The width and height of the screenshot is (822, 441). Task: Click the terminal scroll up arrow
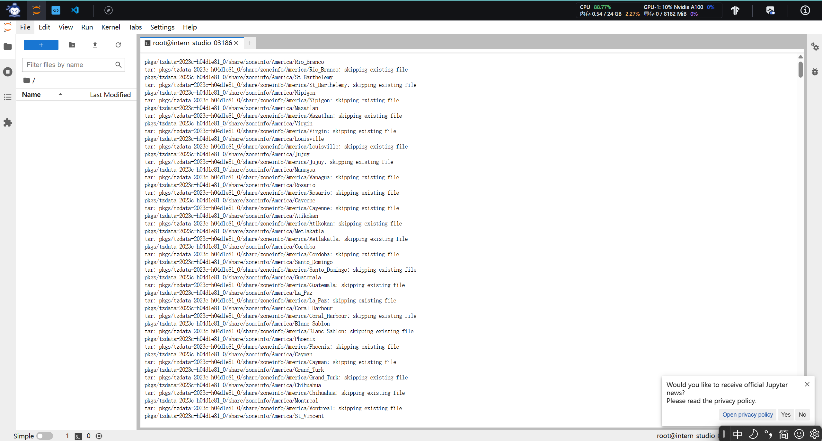click(x=800, y=57)
